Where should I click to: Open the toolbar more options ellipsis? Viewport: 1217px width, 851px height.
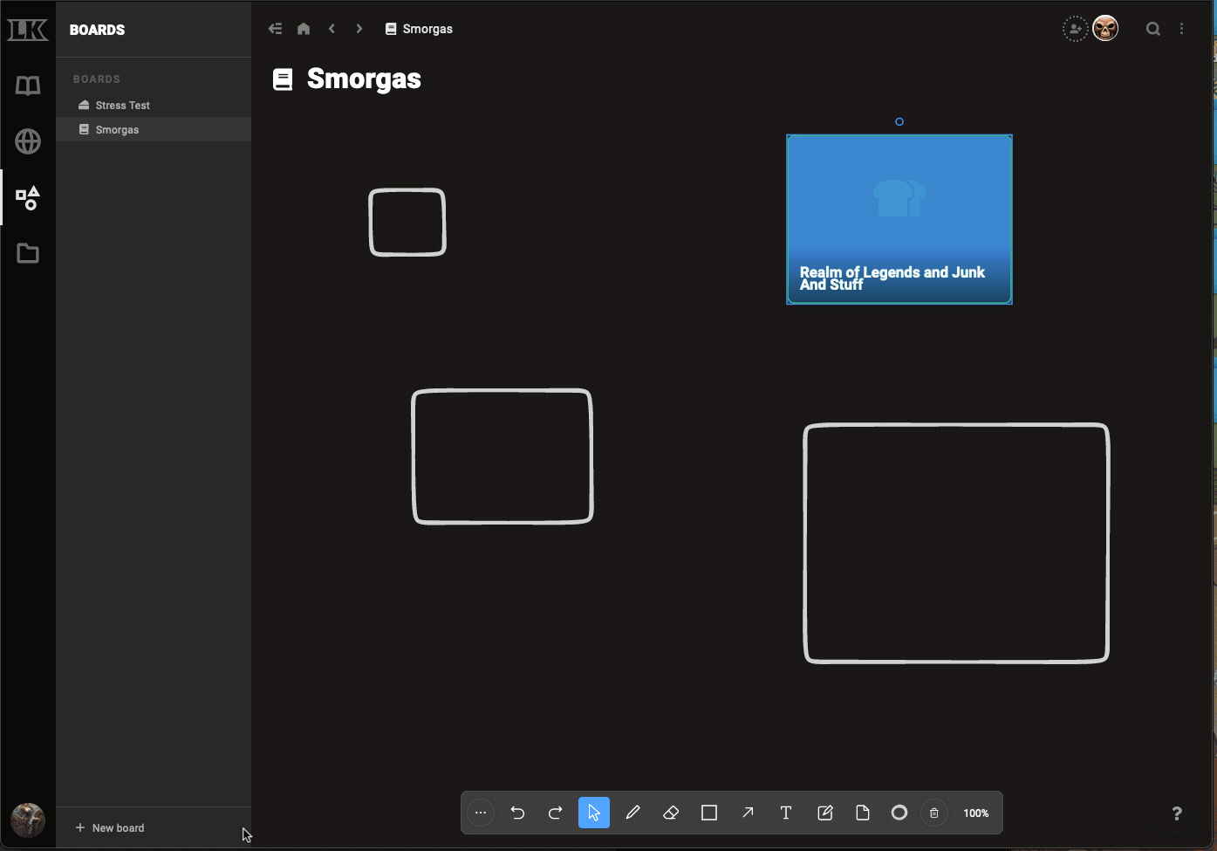[x=481, y=813]
